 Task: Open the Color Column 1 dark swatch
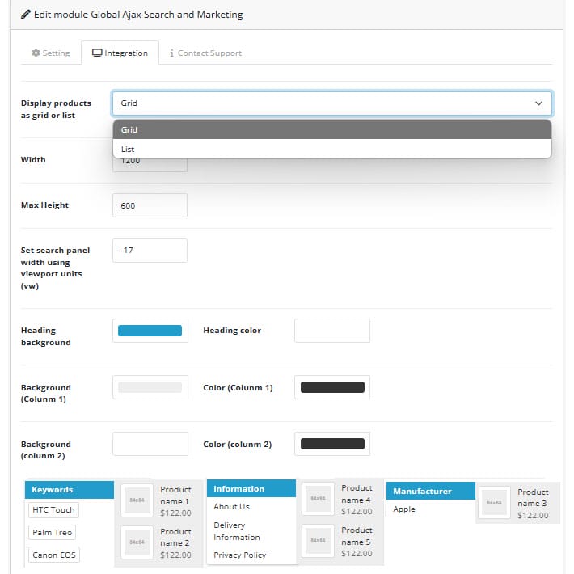[x=331, y=387]
